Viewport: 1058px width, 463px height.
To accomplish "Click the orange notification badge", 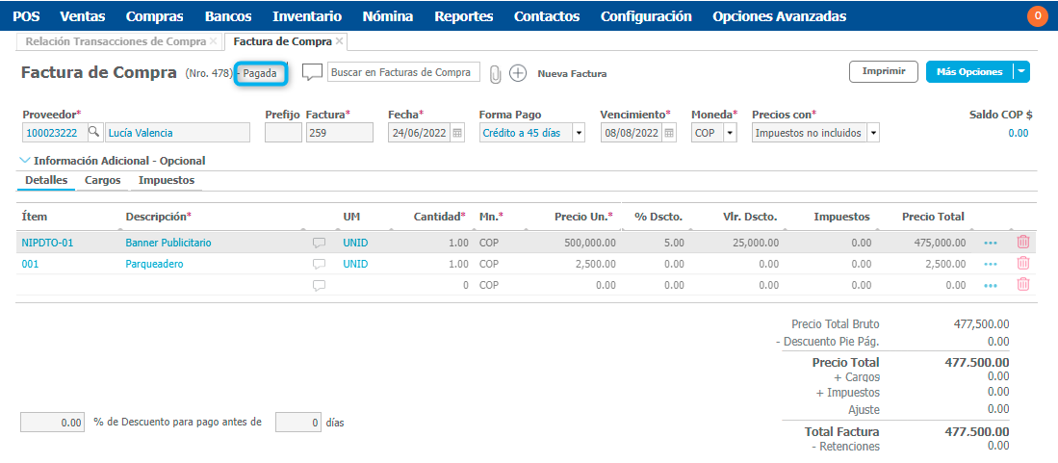I will pos(1038,16).
